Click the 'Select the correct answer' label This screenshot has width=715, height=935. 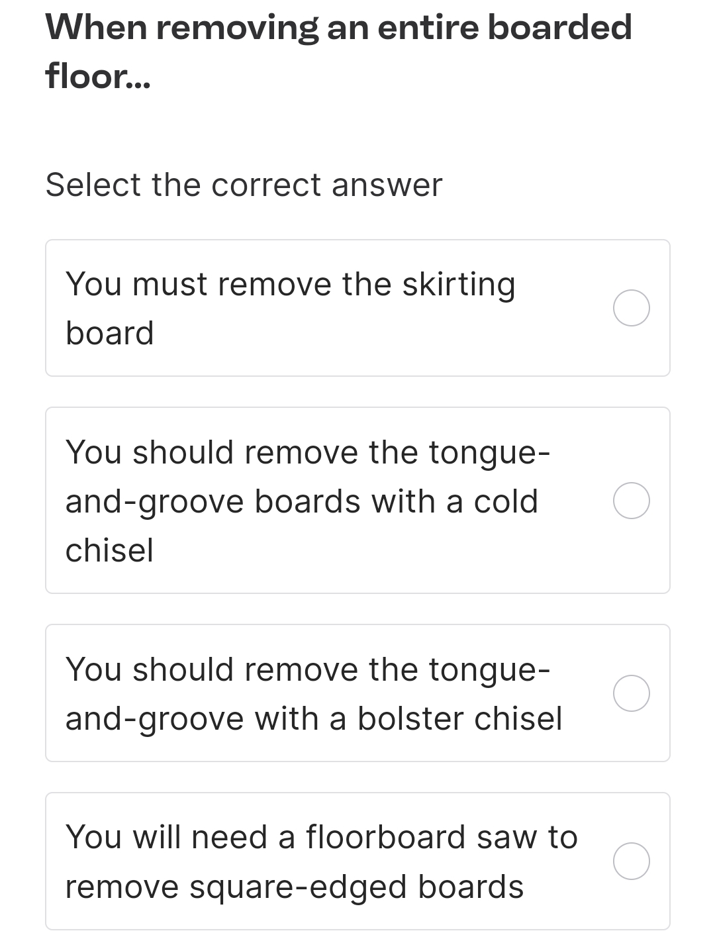[244, 185]
